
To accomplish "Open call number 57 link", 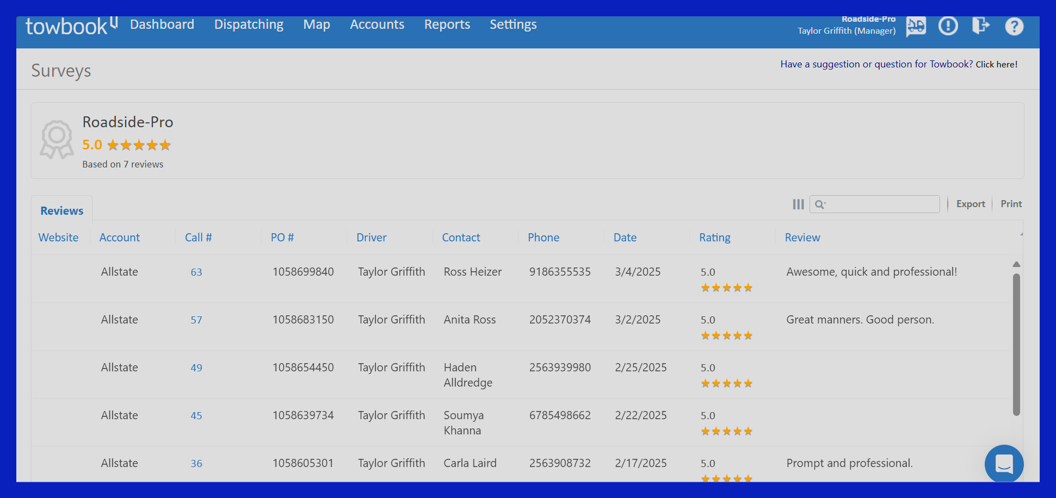I will [x=196, y=320].
